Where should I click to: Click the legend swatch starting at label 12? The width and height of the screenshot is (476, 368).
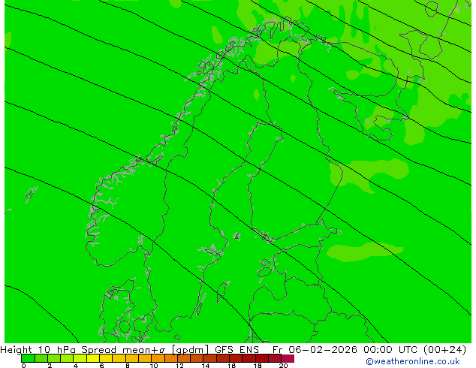coord(184,358)
